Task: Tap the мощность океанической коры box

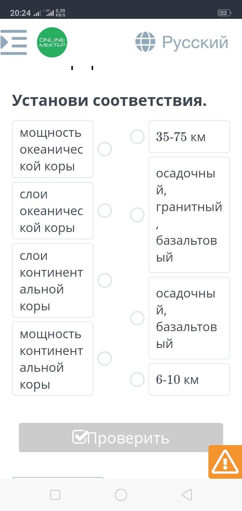Action: [x=53, y=149]
